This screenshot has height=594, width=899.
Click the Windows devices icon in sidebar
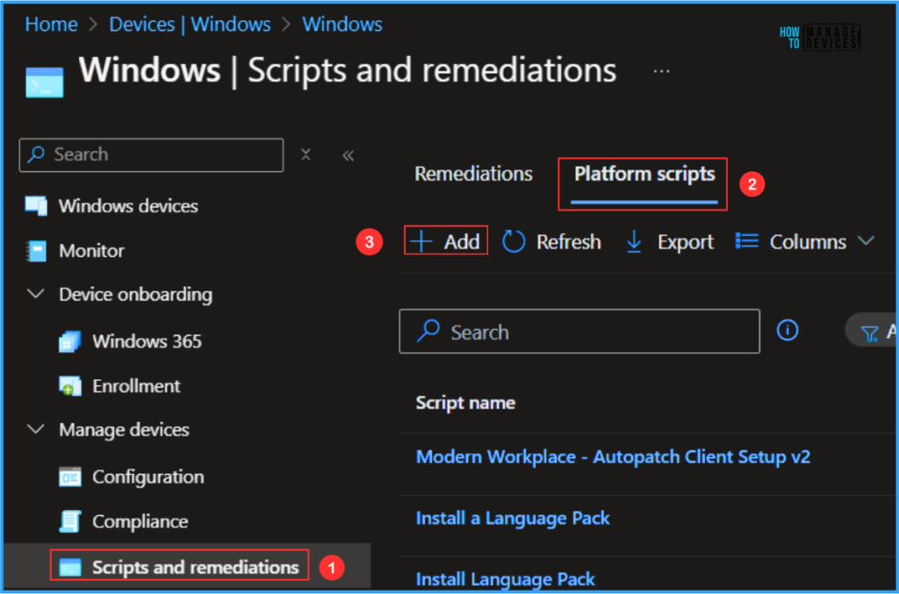pos(36,206)
